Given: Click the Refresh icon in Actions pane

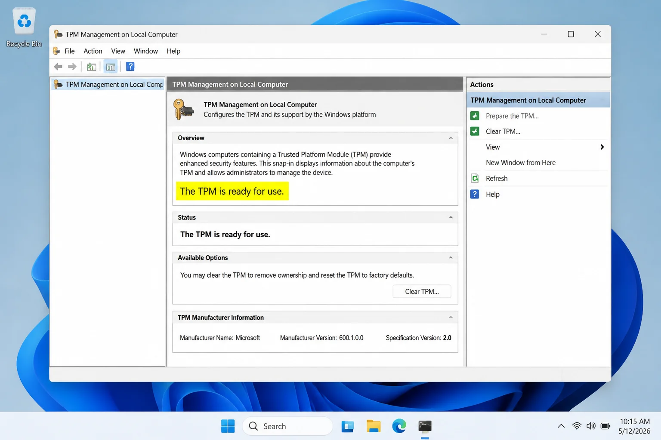Looking at the screenshot, I should click(475, 178).
